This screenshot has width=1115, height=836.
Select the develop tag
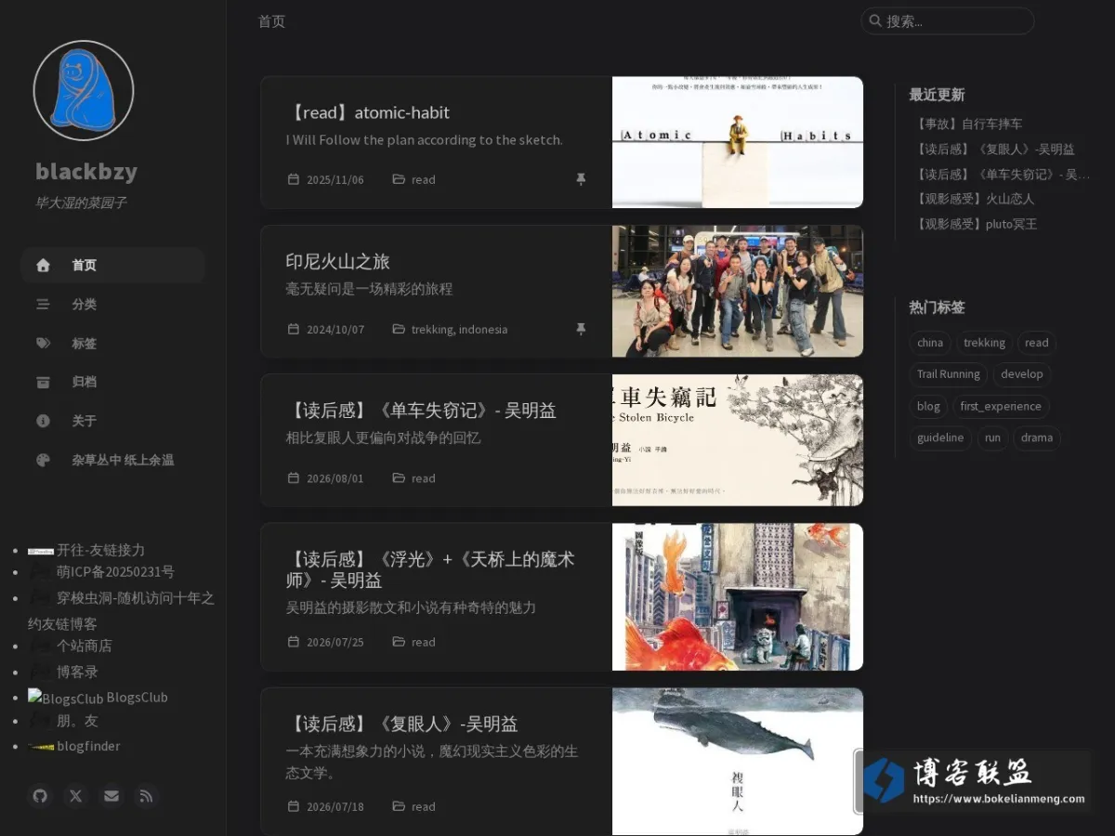[x=1022, y=374]
